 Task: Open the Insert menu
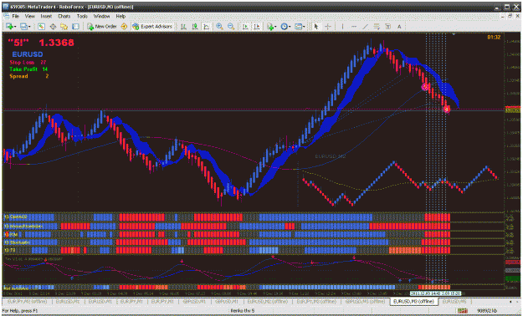pos(46,16)
